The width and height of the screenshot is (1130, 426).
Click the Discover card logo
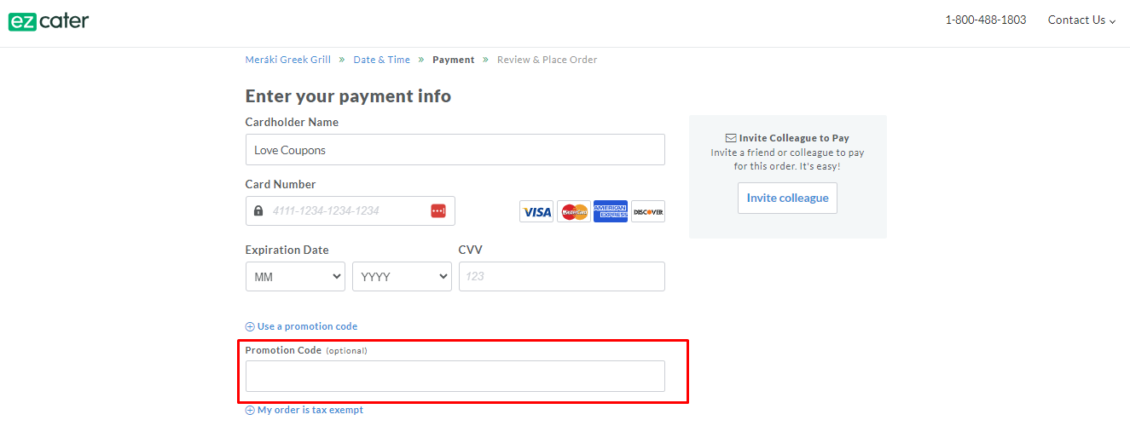[648, 211]
